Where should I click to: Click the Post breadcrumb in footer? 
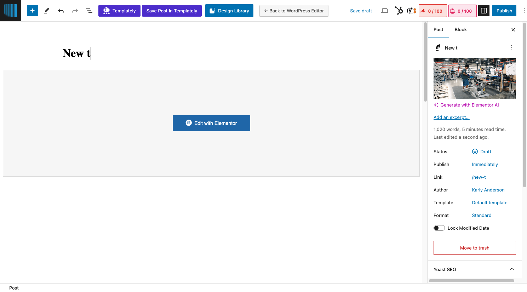(x=14, y=288)
